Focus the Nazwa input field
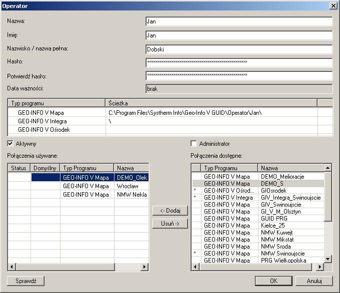This screenshot has height=293, width=340. pyautogui.click(x=239, y=21)
